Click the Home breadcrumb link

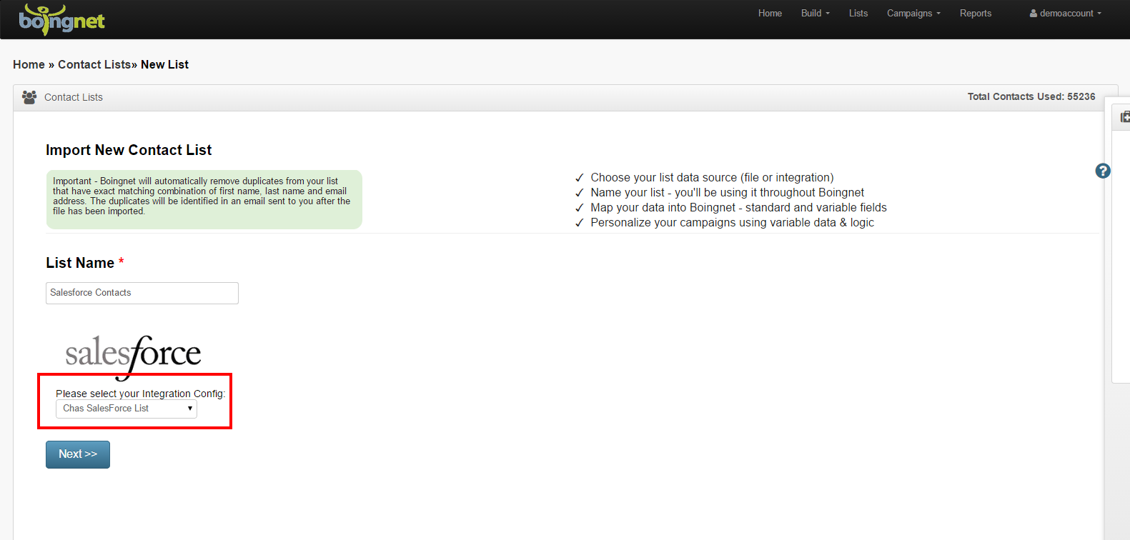(29, 64)
